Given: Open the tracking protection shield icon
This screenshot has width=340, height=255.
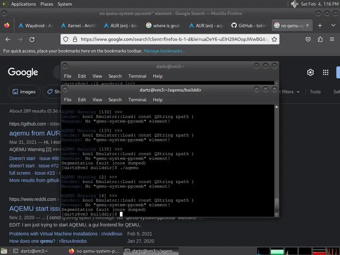Looking at the screenshot, I should click(x=66, y=39).
